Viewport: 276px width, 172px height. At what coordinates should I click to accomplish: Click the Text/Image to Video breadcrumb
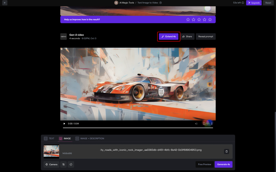tap(148, 3)
